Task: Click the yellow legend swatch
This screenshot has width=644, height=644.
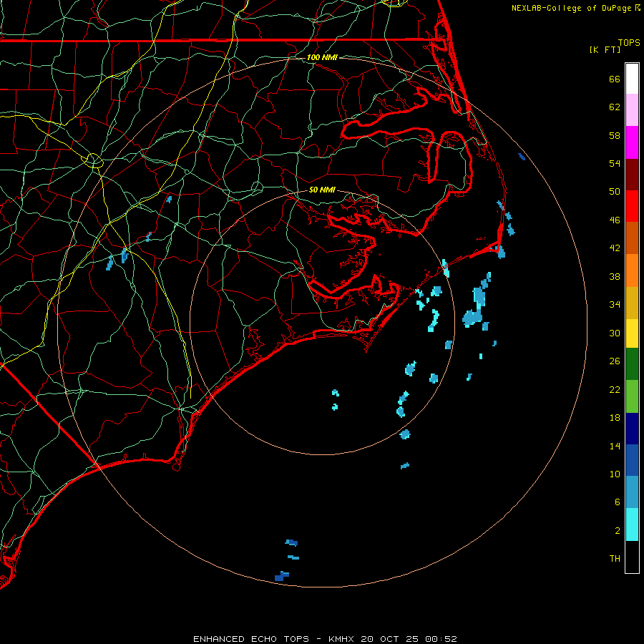Action: [632, 333]
